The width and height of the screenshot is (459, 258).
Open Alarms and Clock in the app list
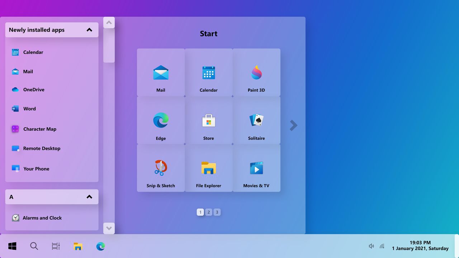pyautogui.click(x=42, y=218)
